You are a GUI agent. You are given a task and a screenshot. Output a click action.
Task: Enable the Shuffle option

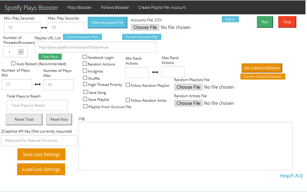85,78
